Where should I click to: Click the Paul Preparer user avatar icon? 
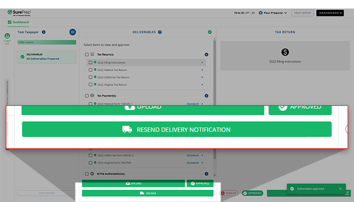click(x=260, y=13)
